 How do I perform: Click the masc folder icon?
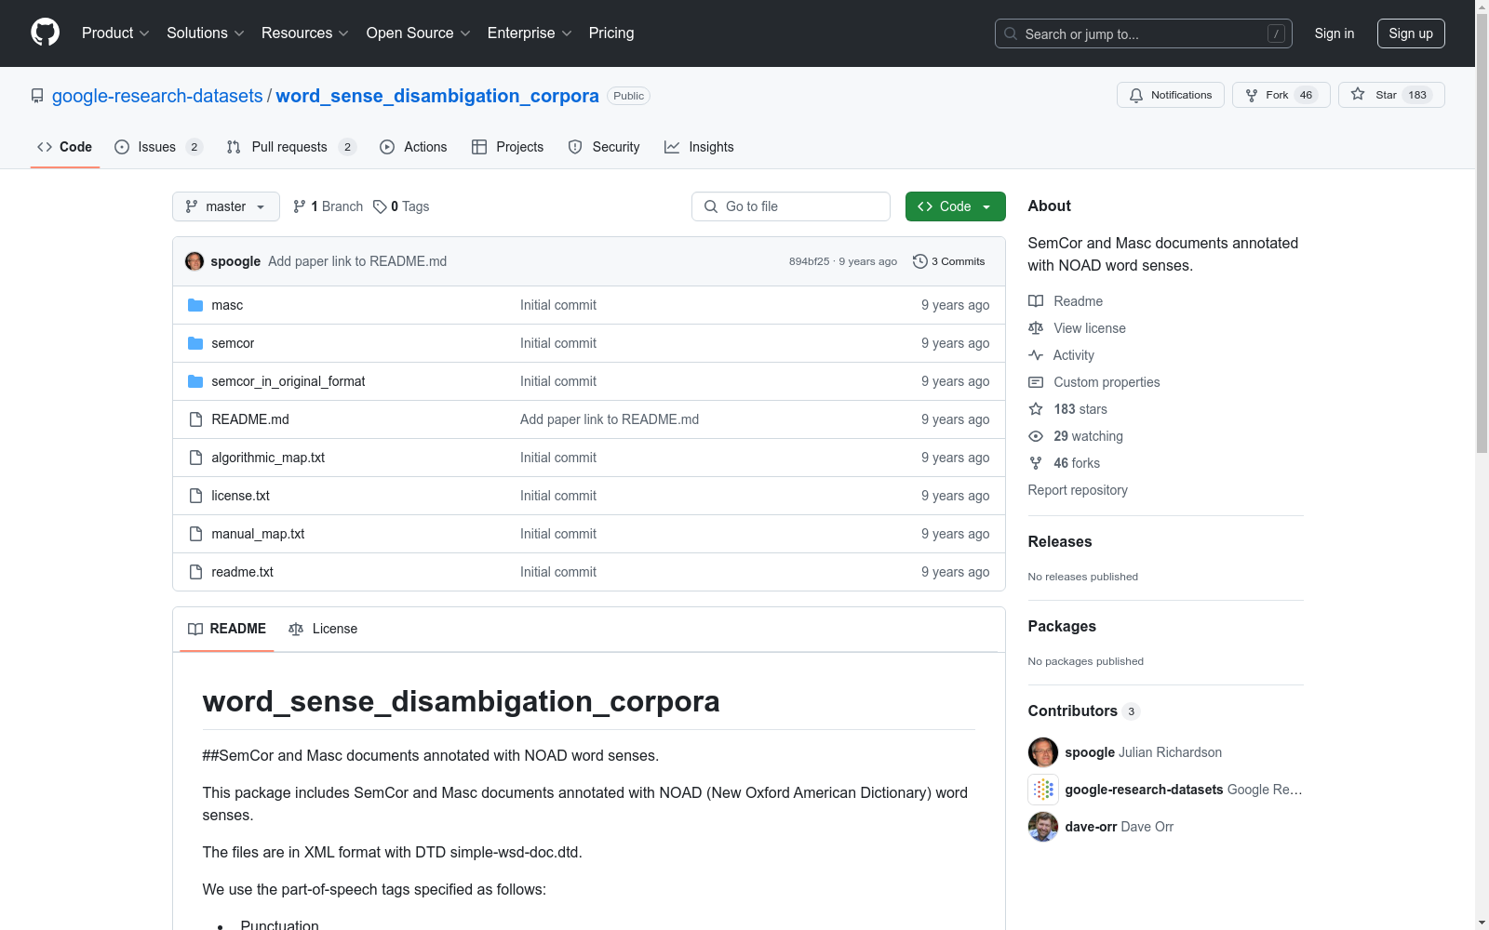pos(195,305)
